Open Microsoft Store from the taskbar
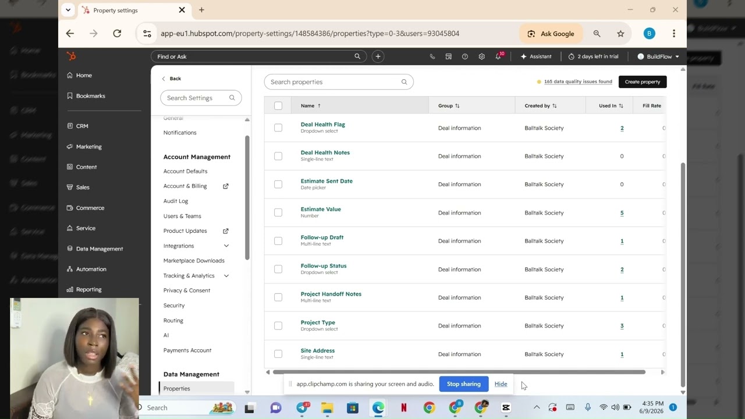Viewport: 745px width, 419px height. [x=353, y=408]
